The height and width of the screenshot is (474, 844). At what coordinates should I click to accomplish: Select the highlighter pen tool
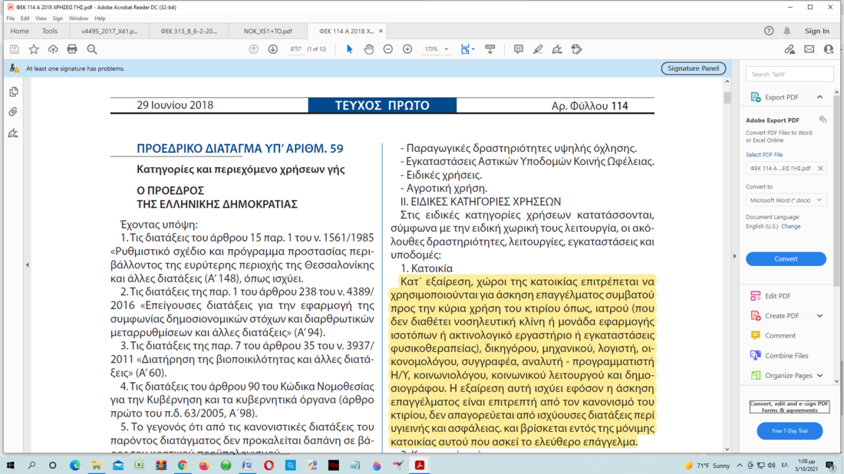(x=538, y=49)
